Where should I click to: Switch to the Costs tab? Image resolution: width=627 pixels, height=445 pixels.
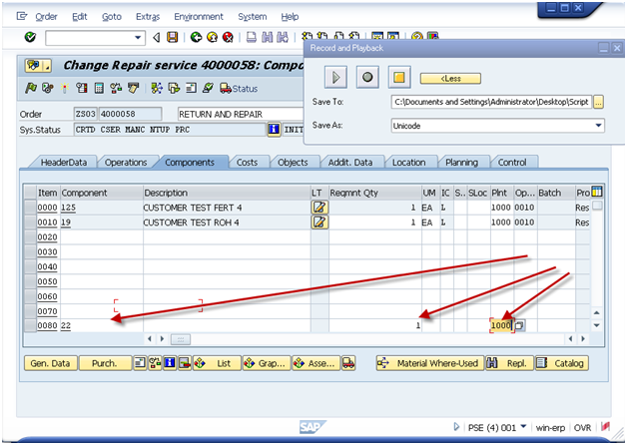pyautogui.click(x=247, y=163)
